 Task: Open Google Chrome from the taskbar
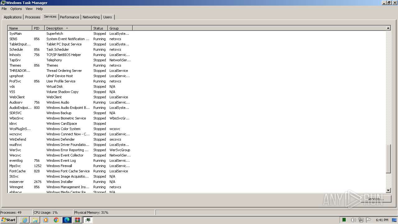(x=56, y=220)
